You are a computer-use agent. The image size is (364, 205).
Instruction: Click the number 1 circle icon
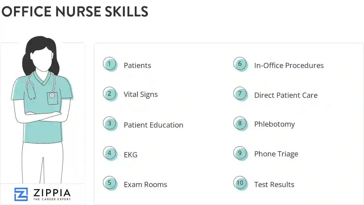click(x=110, y=64)
